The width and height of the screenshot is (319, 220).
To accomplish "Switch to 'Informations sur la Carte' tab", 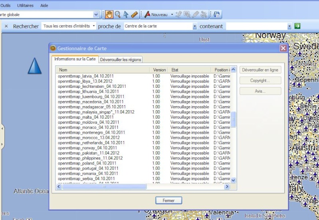I will tap(75, 59).
